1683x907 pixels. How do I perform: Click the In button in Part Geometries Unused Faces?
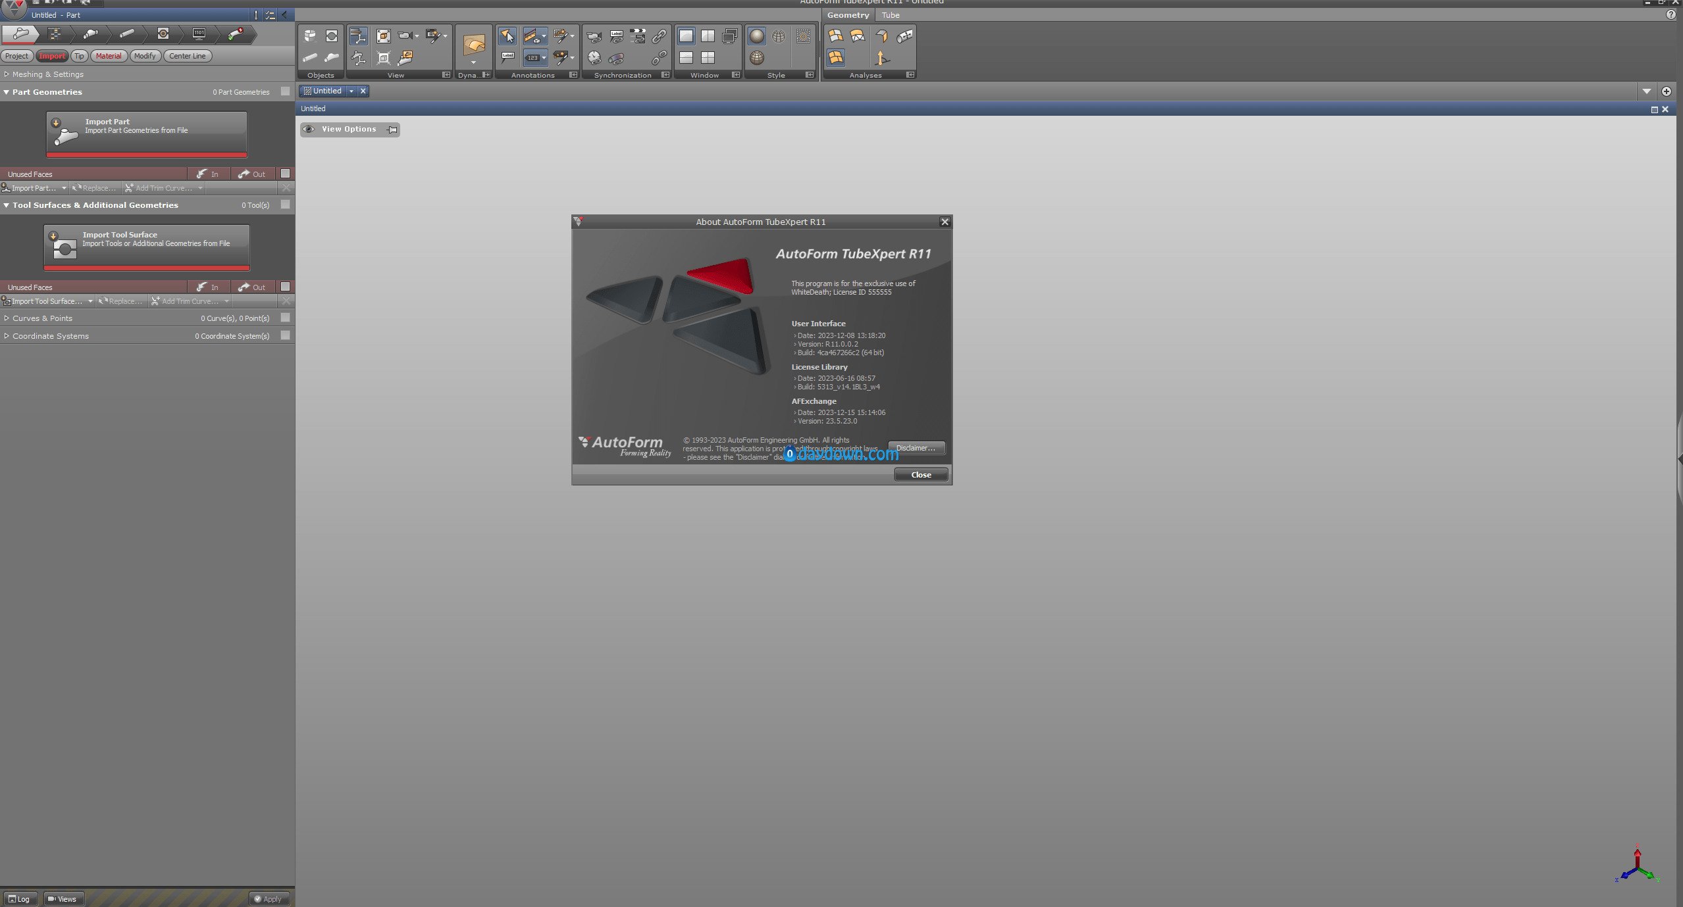pyautogui.click(x=208, y=174)
